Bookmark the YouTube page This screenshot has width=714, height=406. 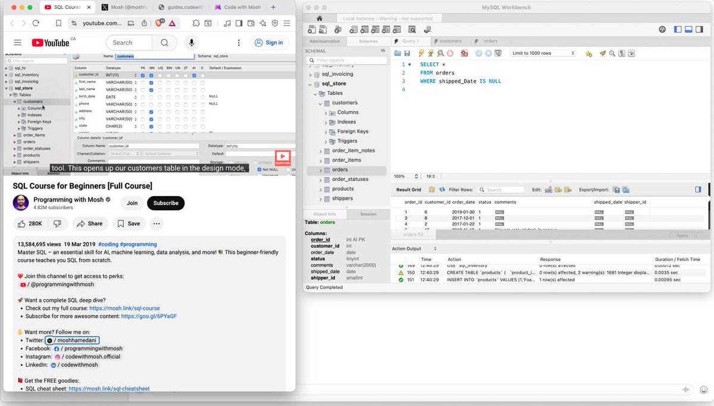click(x=58, y=23)
